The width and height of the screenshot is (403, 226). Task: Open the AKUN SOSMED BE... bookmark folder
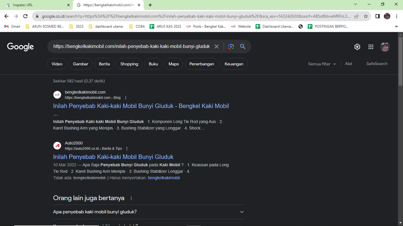45,26
